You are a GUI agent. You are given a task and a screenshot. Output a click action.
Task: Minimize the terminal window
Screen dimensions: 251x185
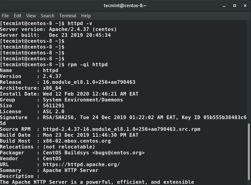pos(224,6)
